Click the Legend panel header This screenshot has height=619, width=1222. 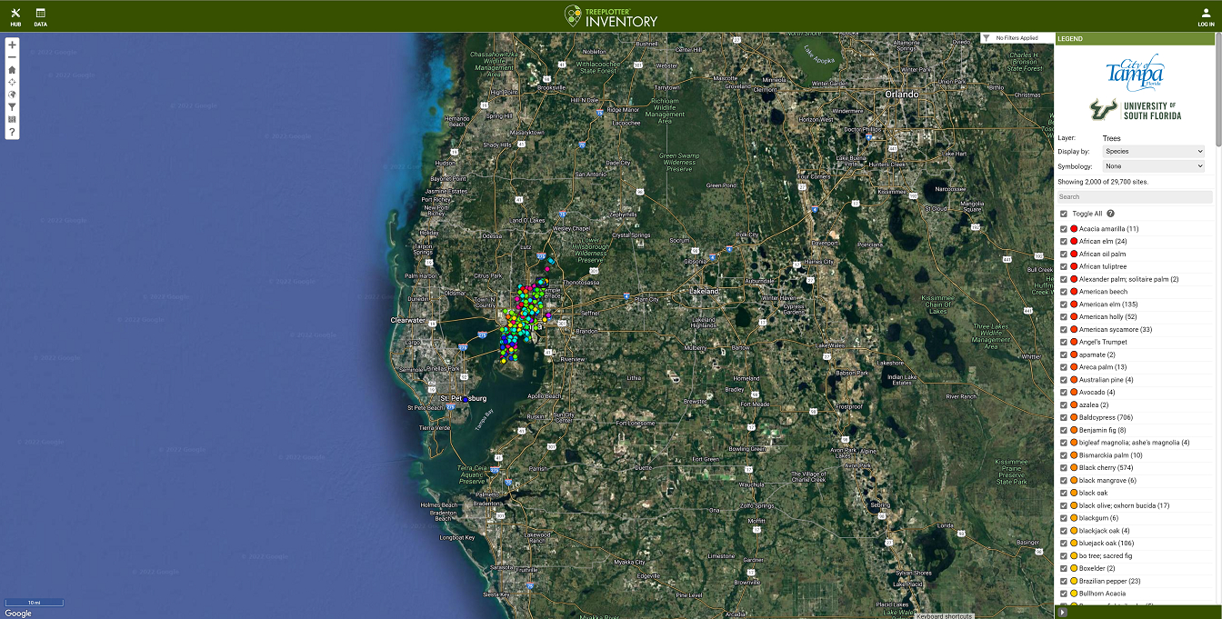click(1133, 39)
